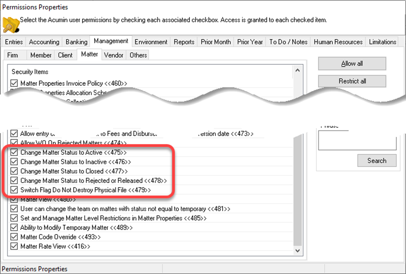
Task: Switch to the Prior Month tab
Action: [216, 42]
